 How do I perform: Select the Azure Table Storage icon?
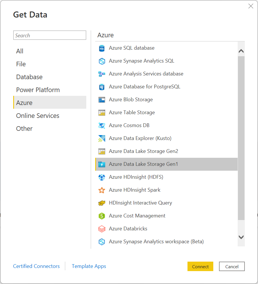[x=102, y=113]
